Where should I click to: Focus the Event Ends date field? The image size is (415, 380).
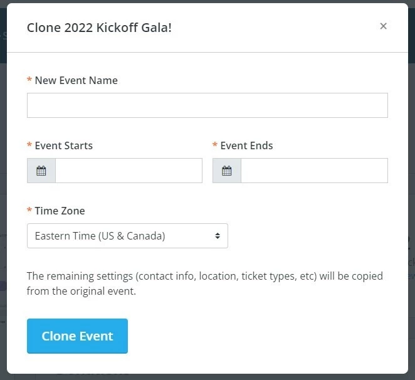pos(314,171)
